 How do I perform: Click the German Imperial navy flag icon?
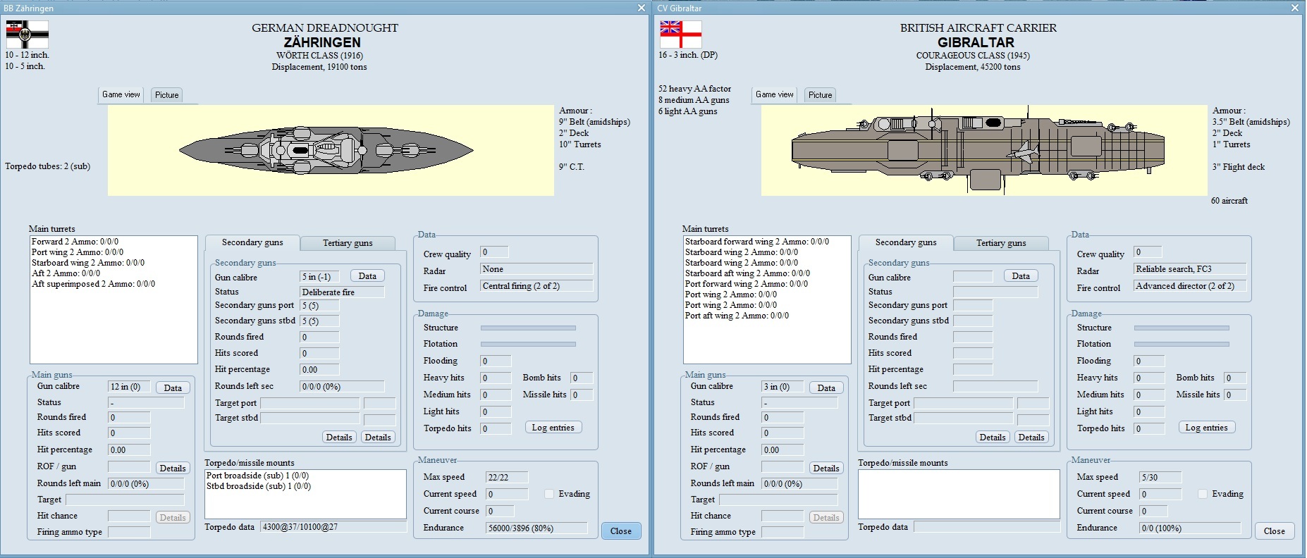click(27, 34)
